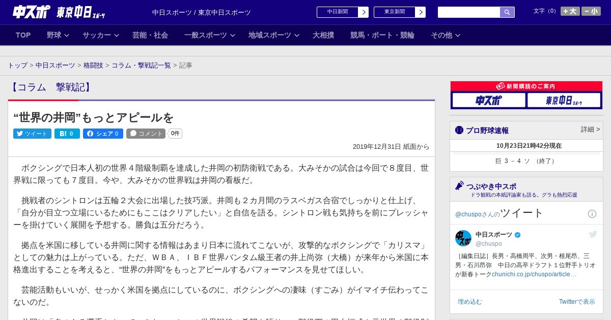This screenshot has width=611, height=320.
Task: Open the コメント comments button
Action: (146, 134)
